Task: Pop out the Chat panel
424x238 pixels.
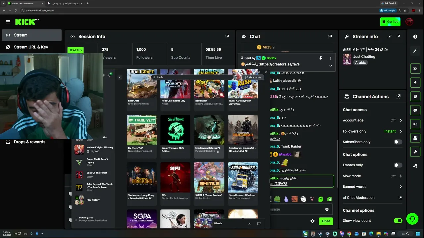Action: [x=330, y=37]
